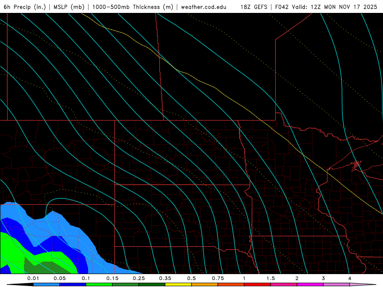
Task: Select the violet legend swatch after 3
Action: click(x=337, y=285)
